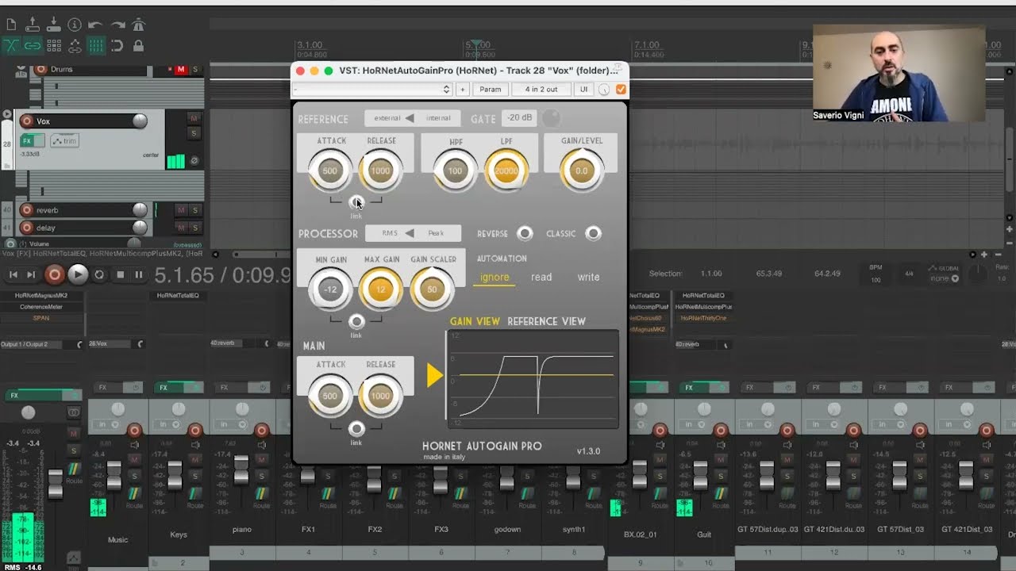Toggle the reference Attack/Release link switch
The height and width of the screenshot is (571, 1016).
[356, 202]
